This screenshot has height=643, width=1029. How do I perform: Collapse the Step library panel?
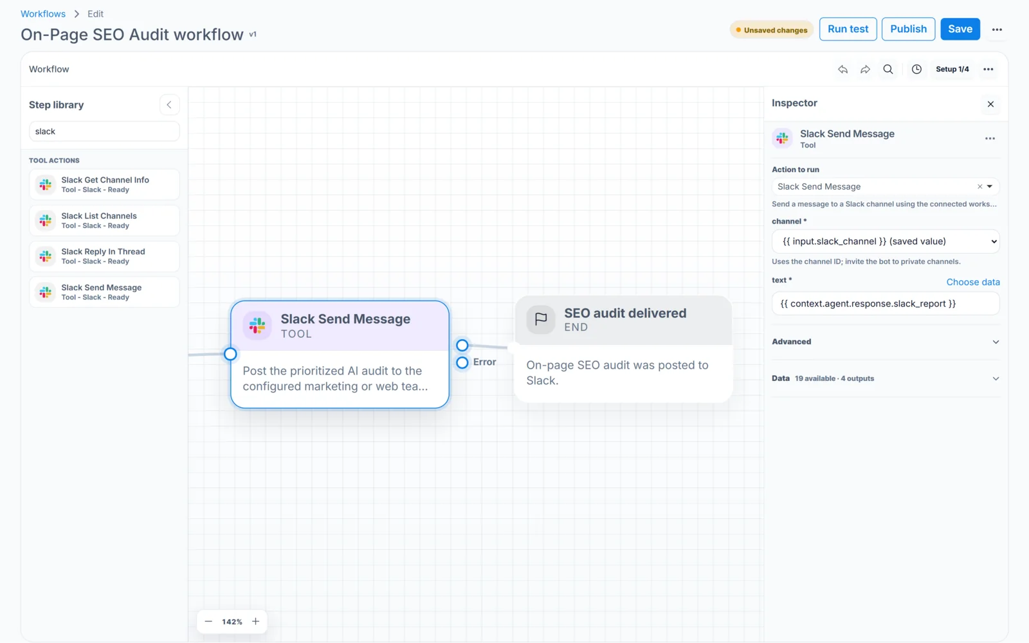[x=169, y=105]
